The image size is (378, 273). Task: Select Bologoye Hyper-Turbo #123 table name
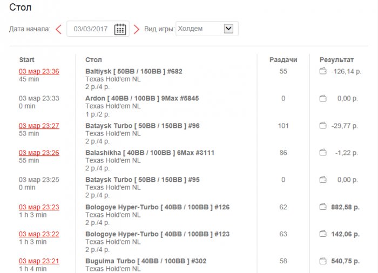pos(158,234)
